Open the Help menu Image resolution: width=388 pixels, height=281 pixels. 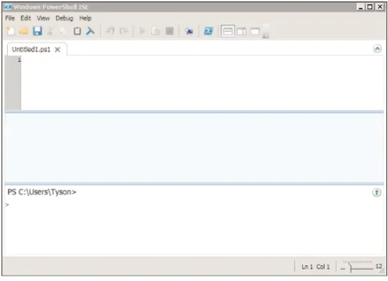(x=85, y=18)
